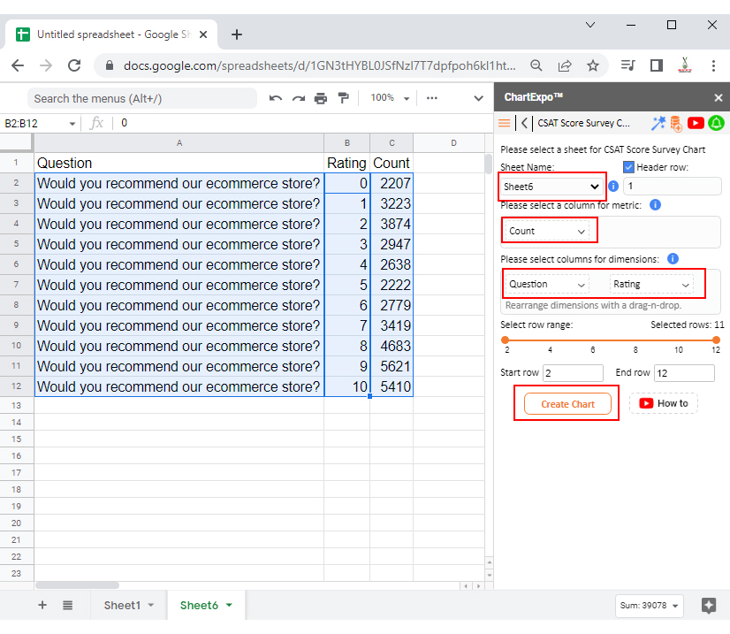Open the three-dot more toolbar options
730x634 pixels.
pos(432,98)
